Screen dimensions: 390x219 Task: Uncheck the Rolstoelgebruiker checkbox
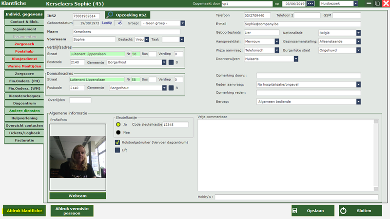[117, 142]
